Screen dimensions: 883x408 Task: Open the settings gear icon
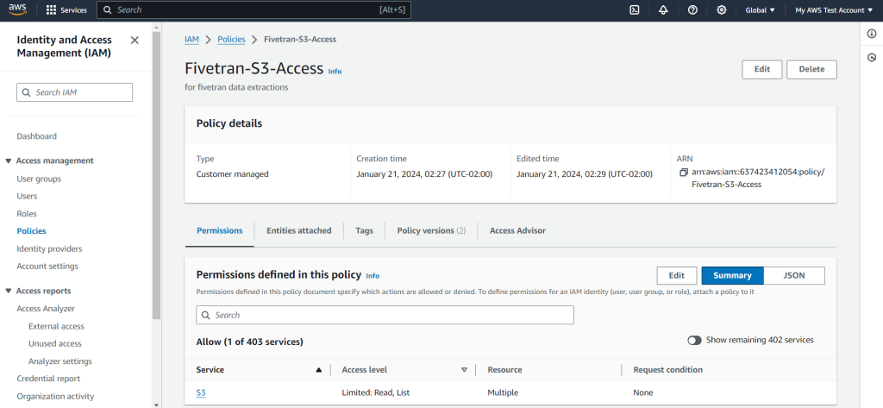click(x=721, y=10)
